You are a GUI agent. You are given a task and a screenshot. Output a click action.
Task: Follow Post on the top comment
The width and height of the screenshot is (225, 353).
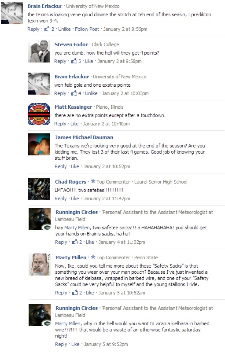[x=87, y=29]
